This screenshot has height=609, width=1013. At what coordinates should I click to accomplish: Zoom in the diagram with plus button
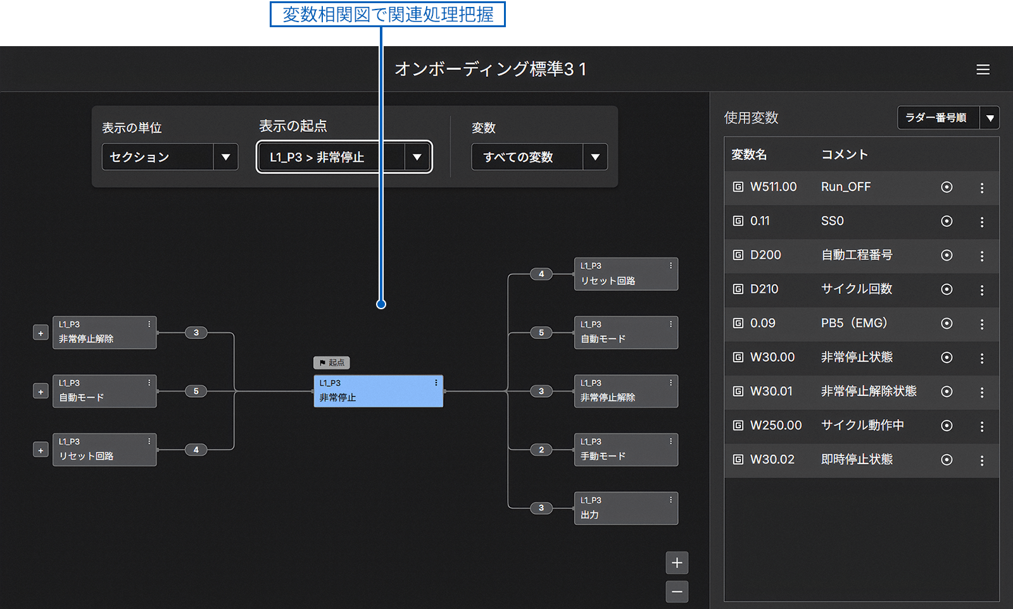(x=677, y=563)
